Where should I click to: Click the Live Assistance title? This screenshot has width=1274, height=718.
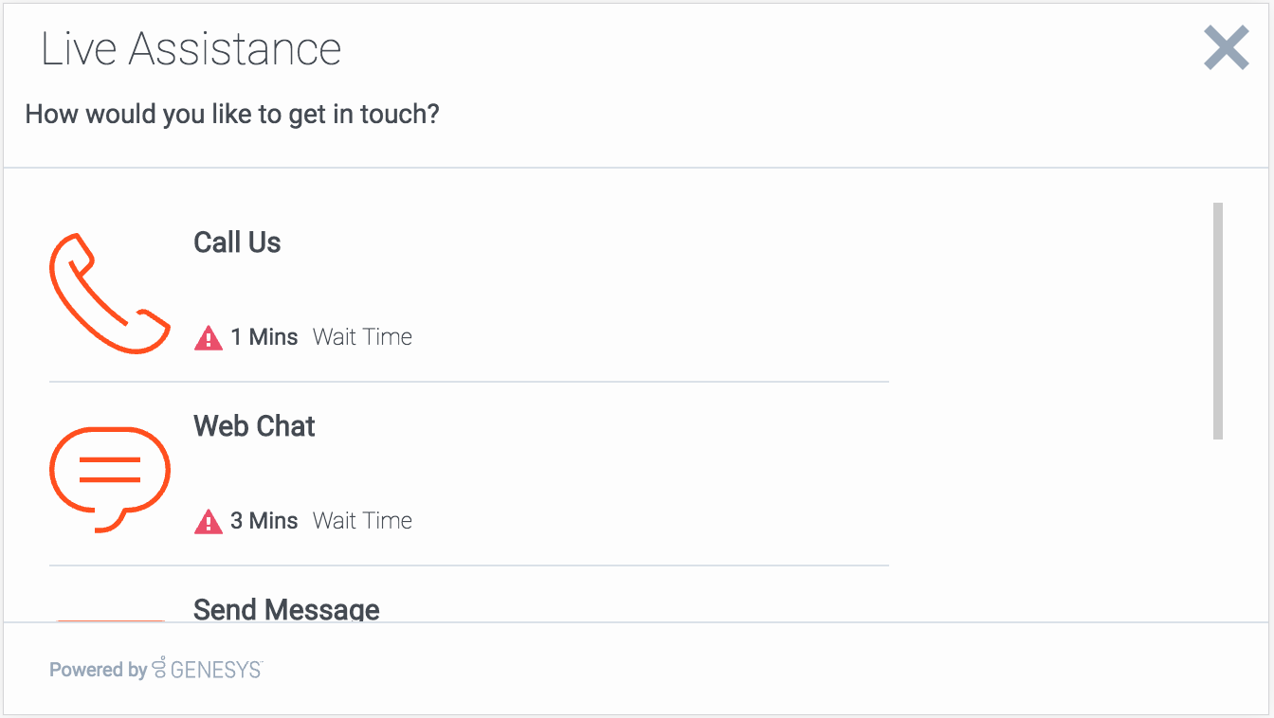(191, 49)
